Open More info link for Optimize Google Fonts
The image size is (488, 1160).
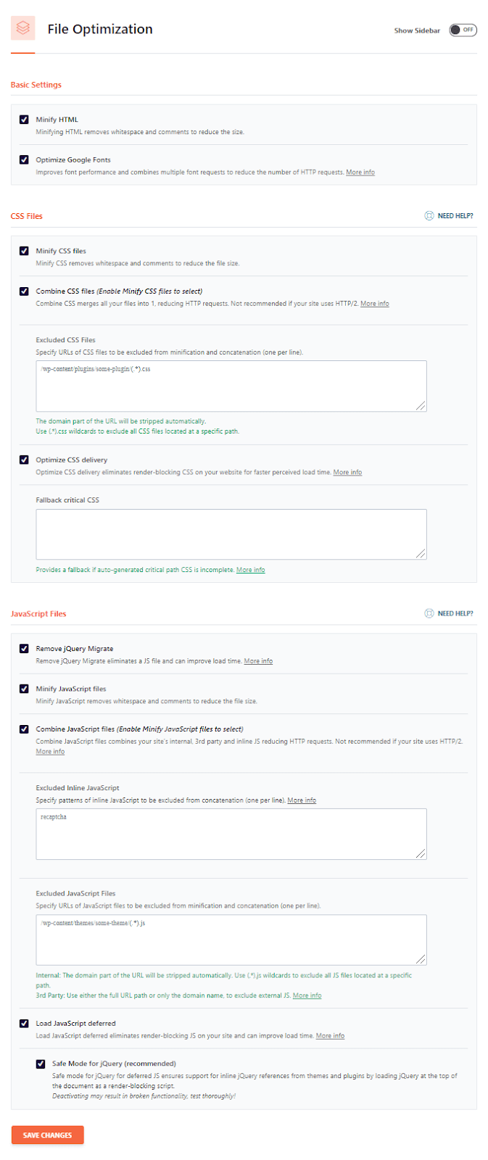[x=360, y=173]
